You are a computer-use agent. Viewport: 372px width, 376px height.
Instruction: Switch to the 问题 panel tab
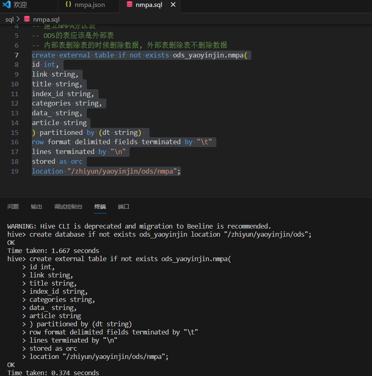(13, 207)
